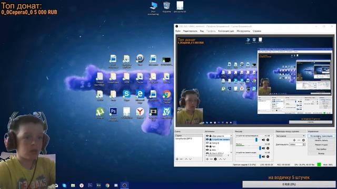
Task: Add a source with the sources plus icon
Action: [207, 159]
